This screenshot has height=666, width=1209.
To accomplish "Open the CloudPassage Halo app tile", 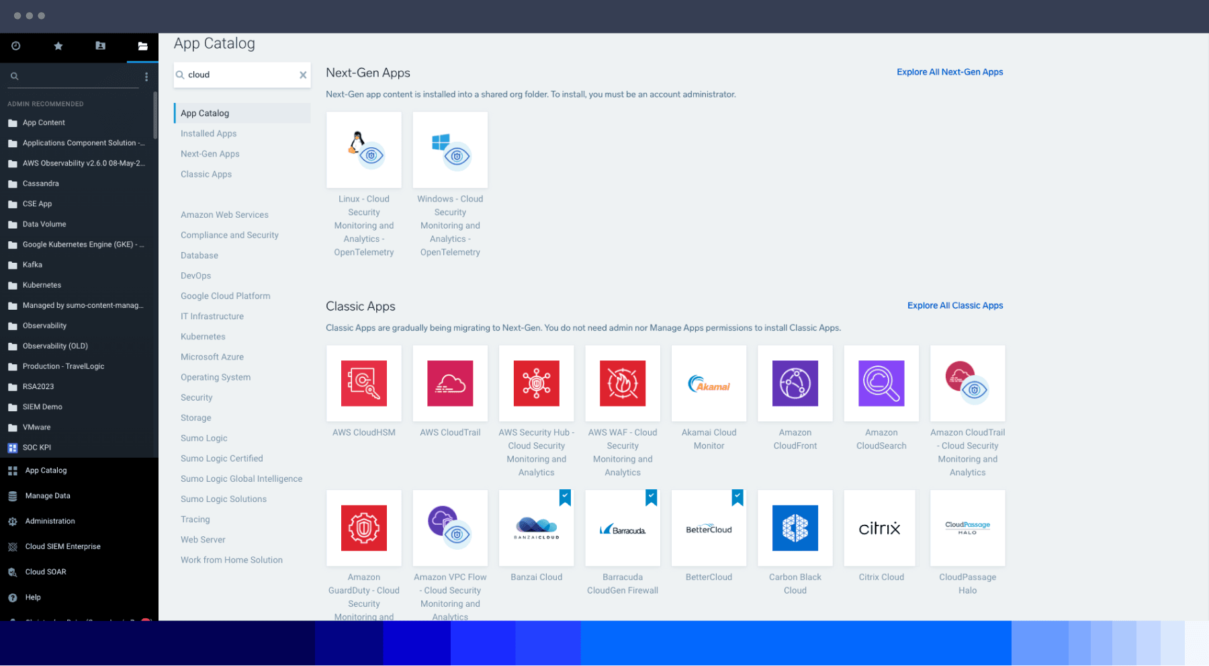I will pyautogui.click(x=968, y=528).
